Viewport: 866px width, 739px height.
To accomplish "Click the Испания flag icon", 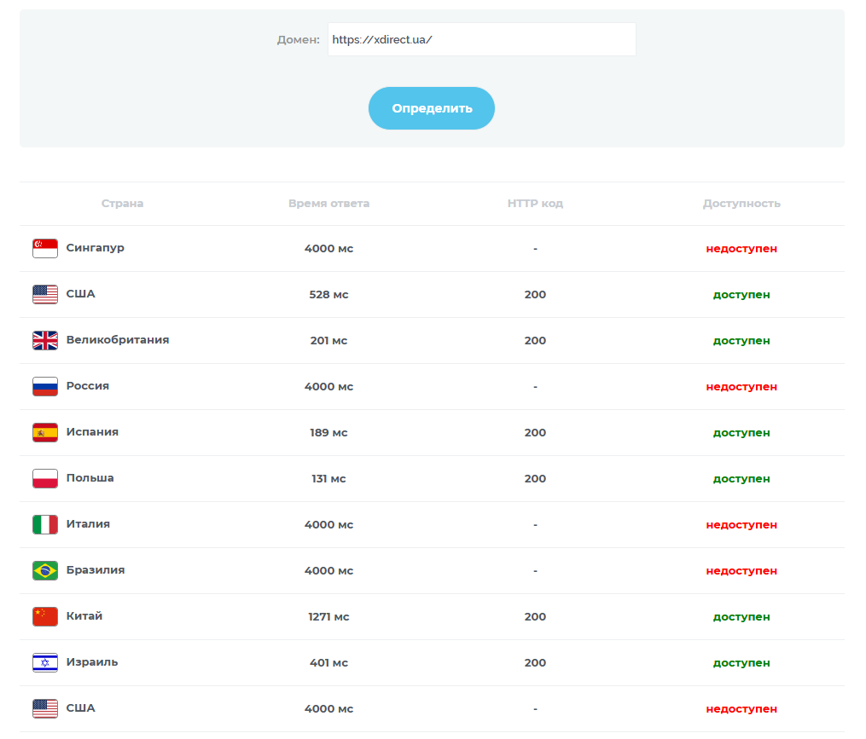I will pyautogui.click(x=45, y=433).
